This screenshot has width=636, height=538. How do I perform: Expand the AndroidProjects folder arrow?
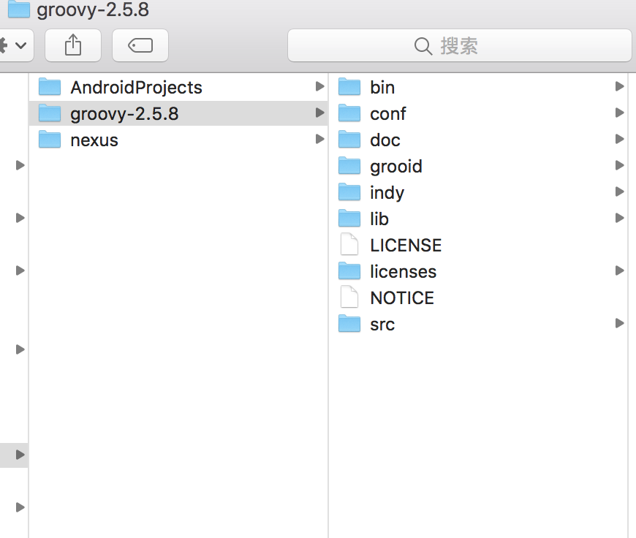pos(319,86)
